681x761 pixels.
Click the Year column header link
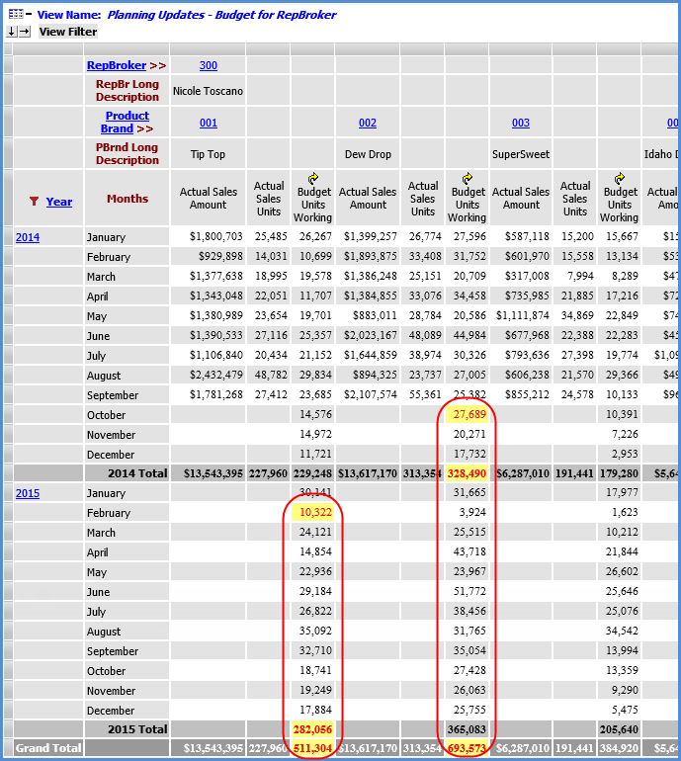[x=59, y=202]
